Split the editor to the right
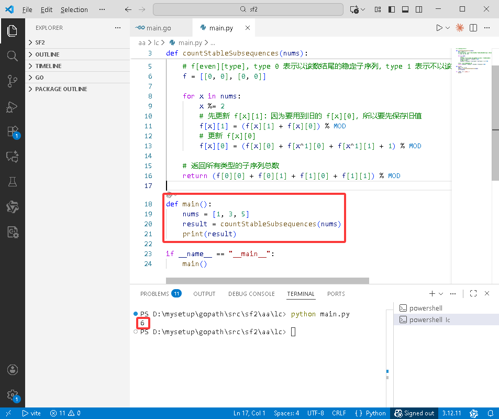499x419 pixels. (473, 28)
